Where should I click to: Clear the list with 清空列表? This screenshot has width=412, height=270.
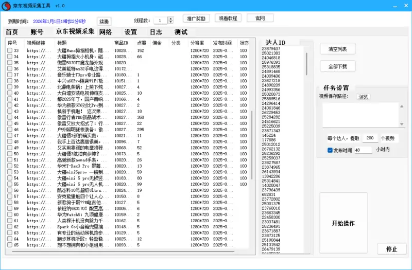pyautogui.click(x=337, y=49)
